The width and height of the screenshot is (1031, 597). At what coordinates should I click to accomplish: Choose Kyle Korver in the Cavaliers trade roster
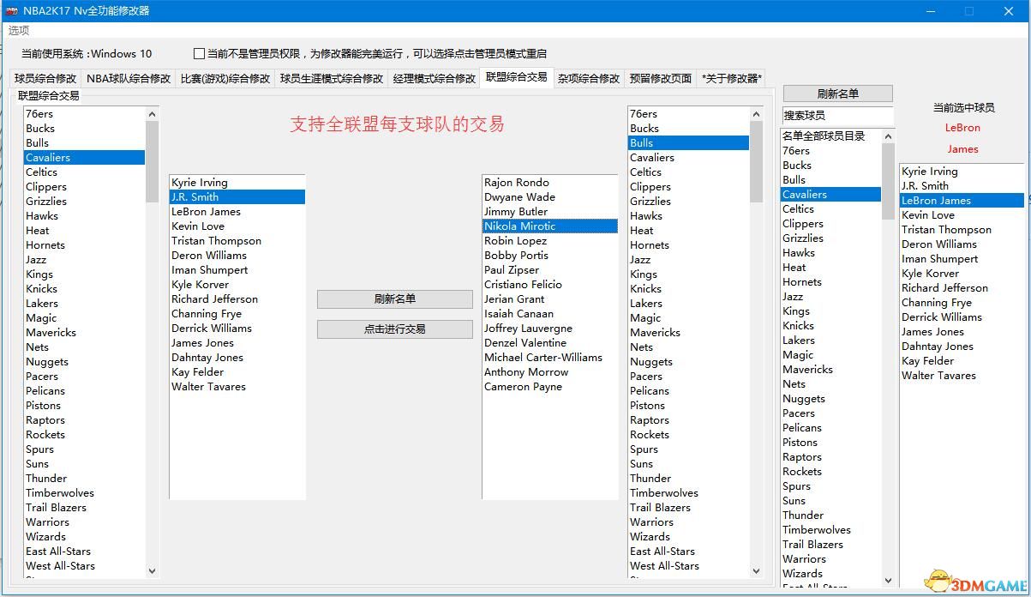[x=237, y=285]
